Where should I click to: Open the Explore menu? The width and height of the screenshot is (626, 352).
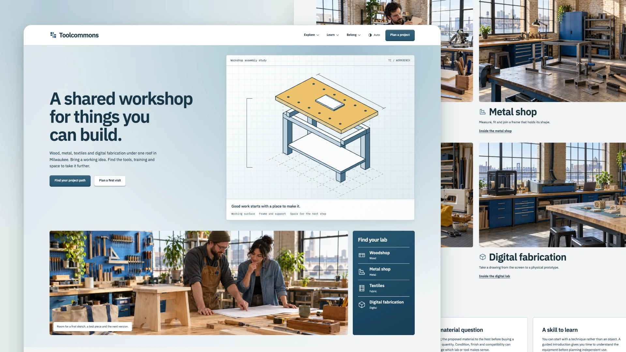[311, 35]
